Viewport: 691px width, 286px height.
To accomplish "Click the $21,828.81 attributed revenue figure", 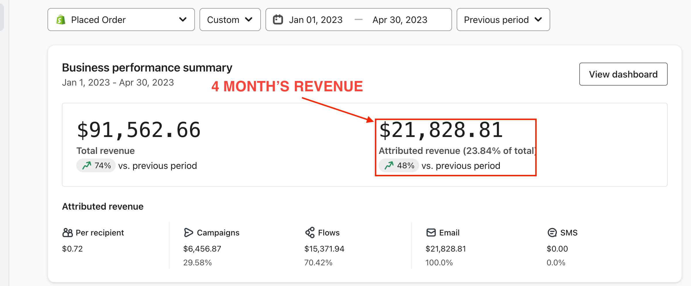I will (x=441, y=130).
